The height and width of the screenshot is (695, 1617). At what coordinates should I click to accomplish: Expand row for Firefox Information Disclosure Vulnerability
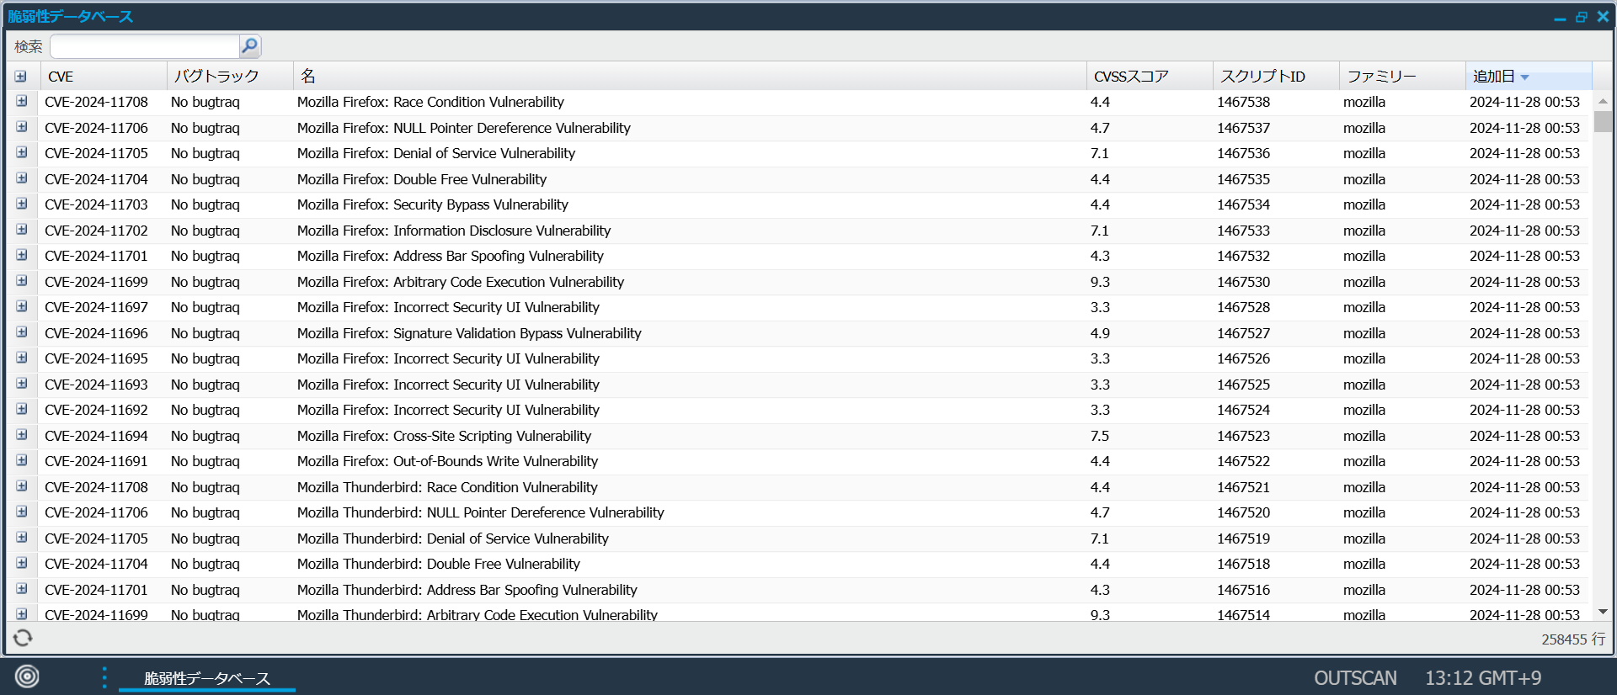[22, 230]
